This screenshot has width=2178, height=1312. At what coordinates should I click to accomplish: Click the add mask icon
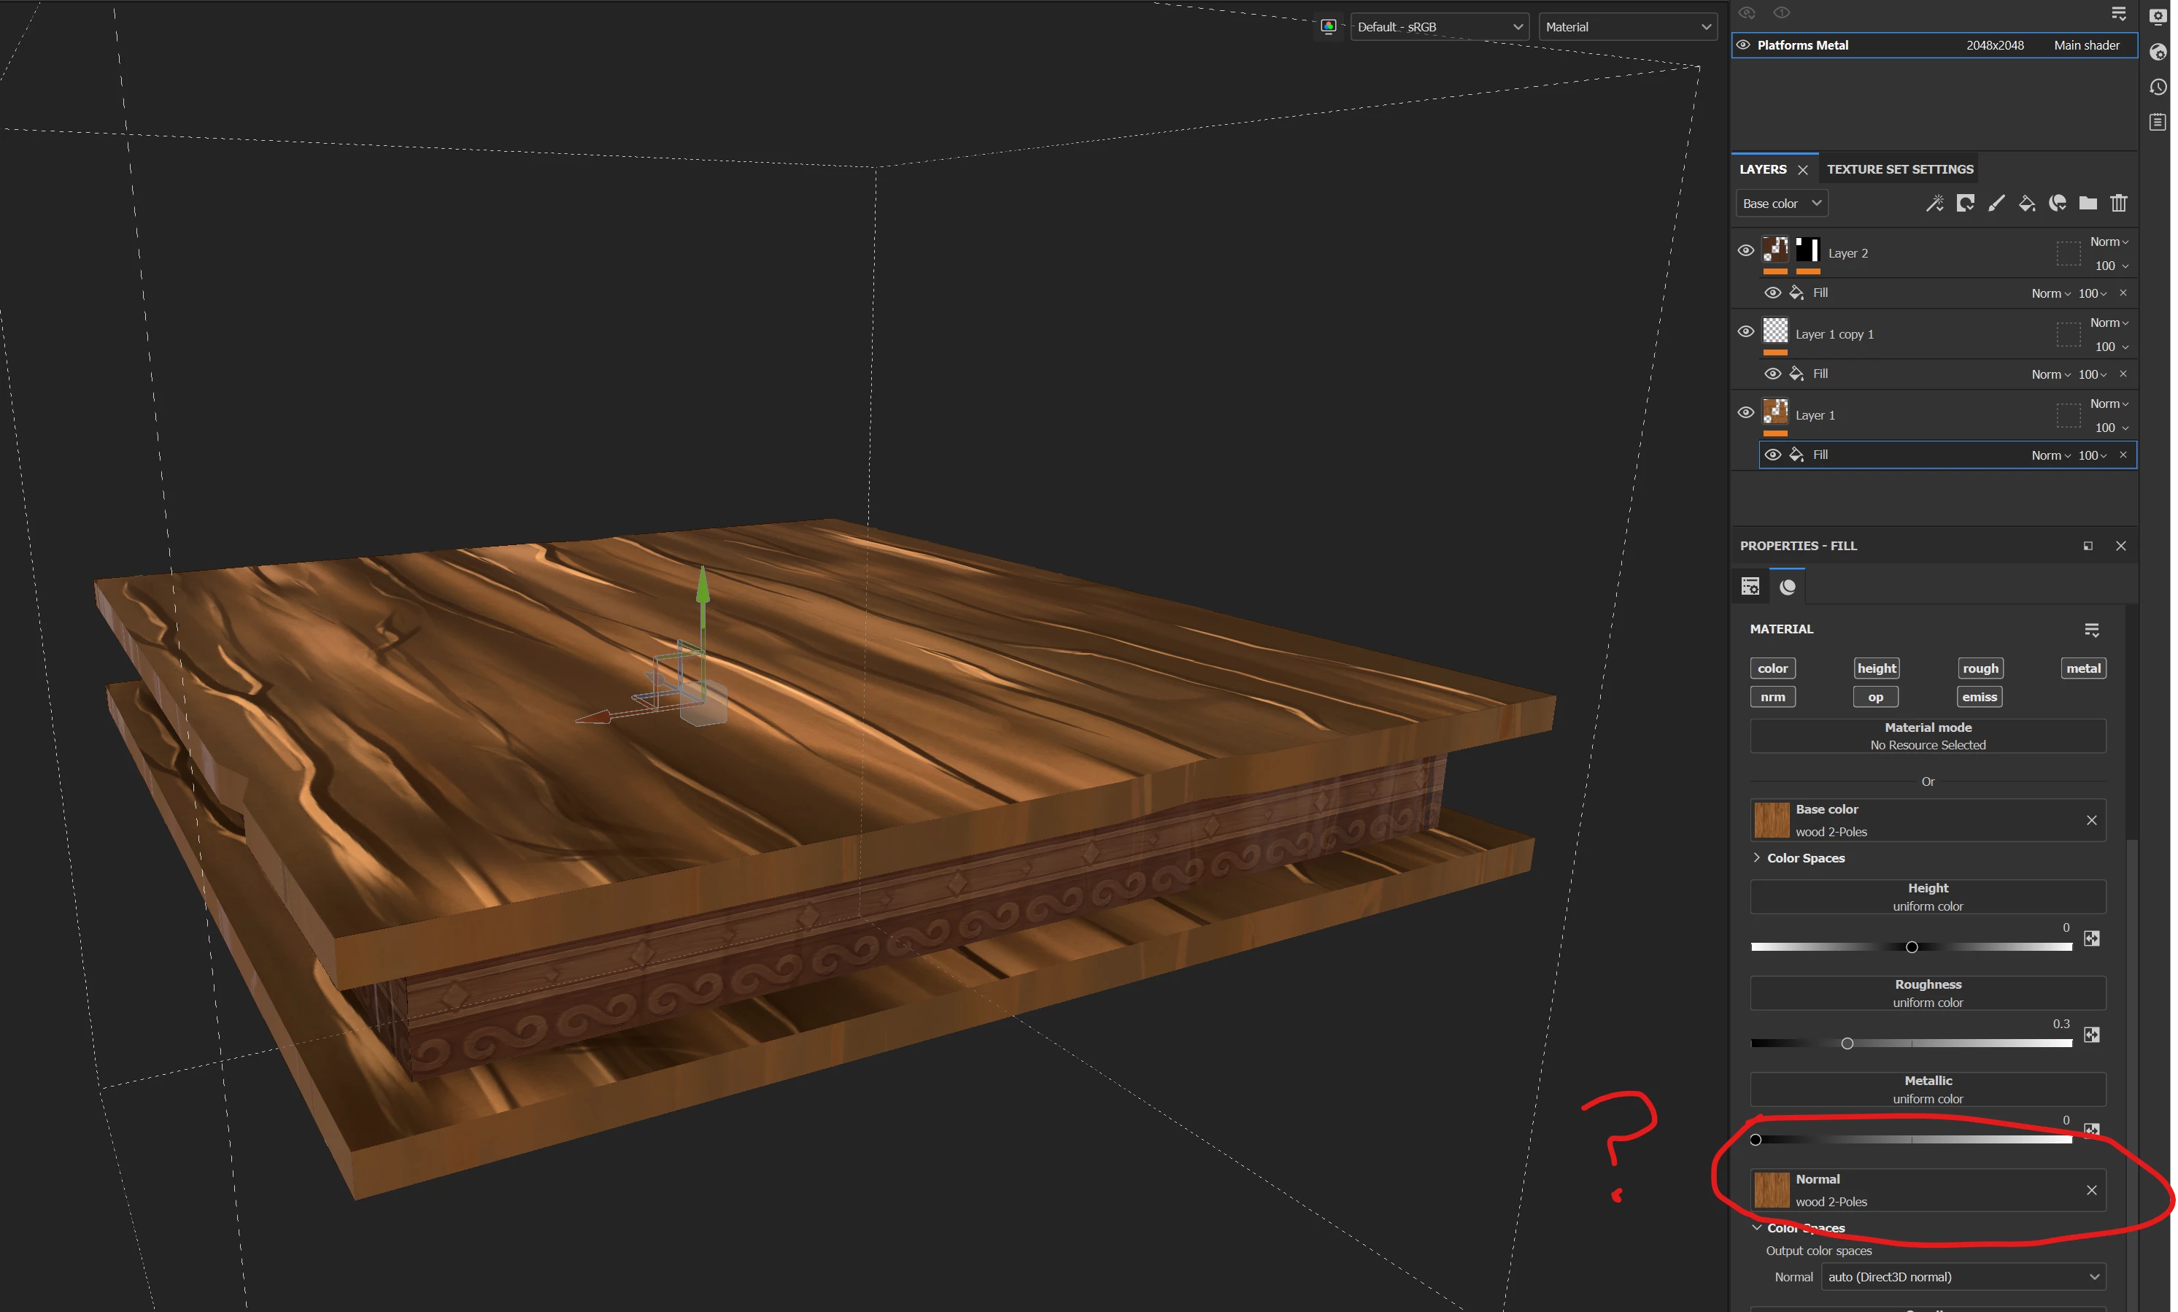(1965, 204)
